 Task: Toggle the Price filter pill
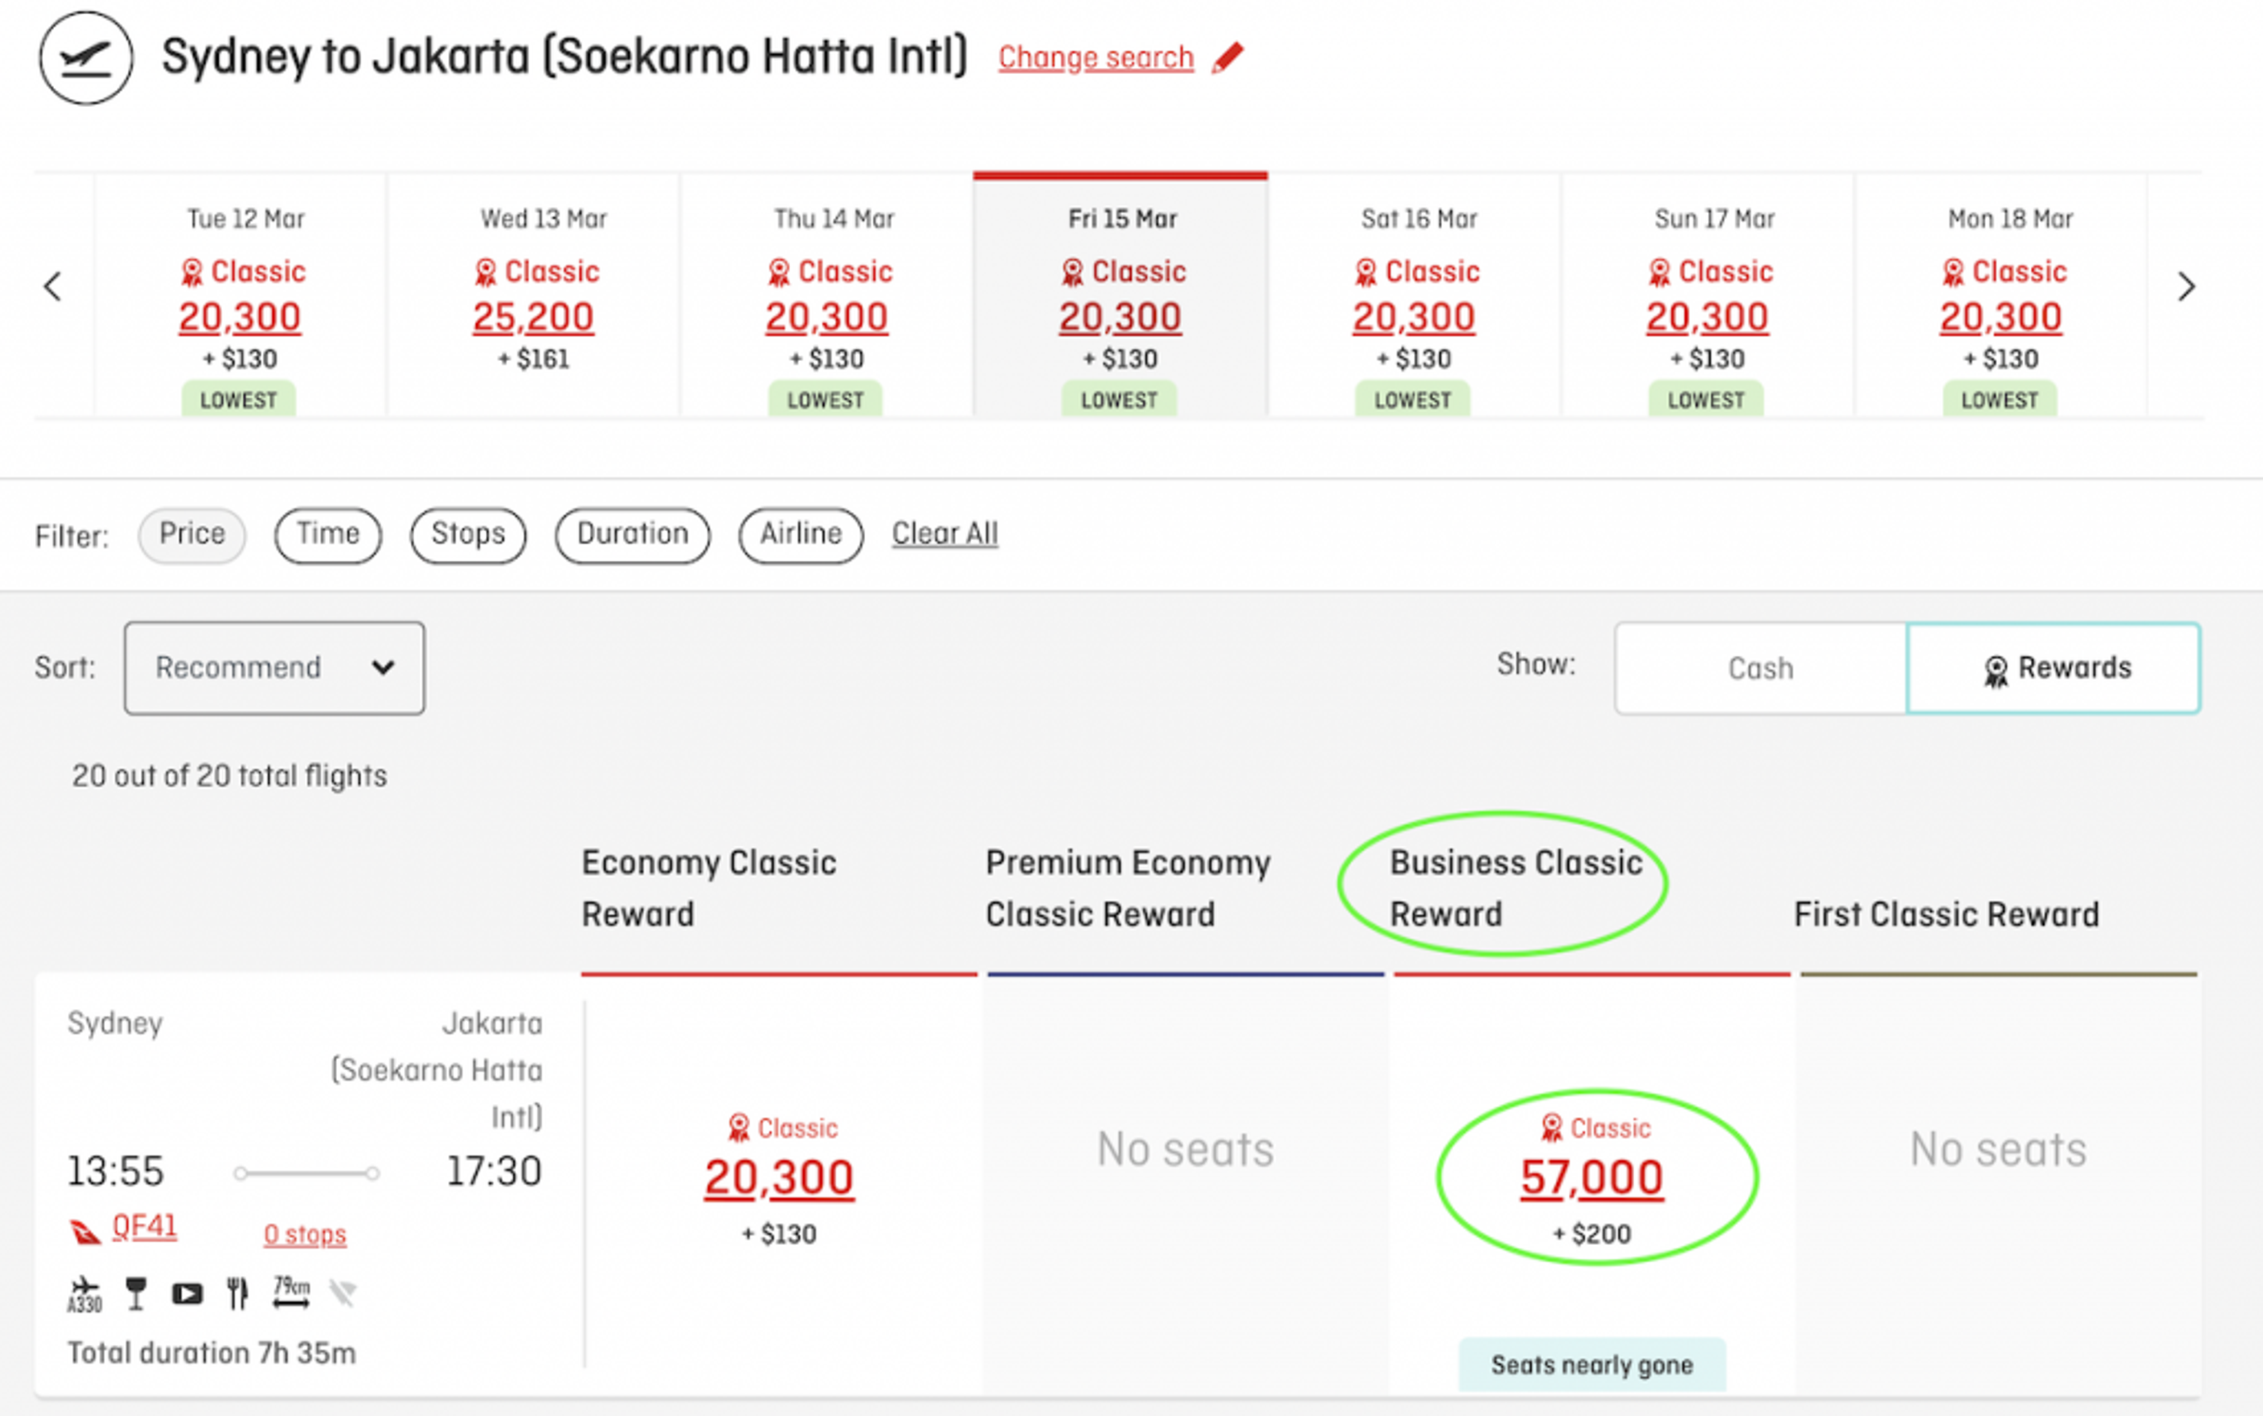point(192,535)
